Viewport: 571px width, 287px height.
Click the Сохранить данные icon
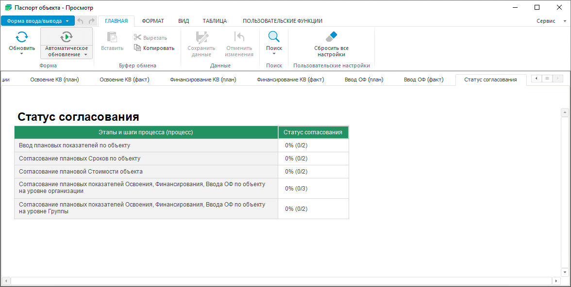201,37
